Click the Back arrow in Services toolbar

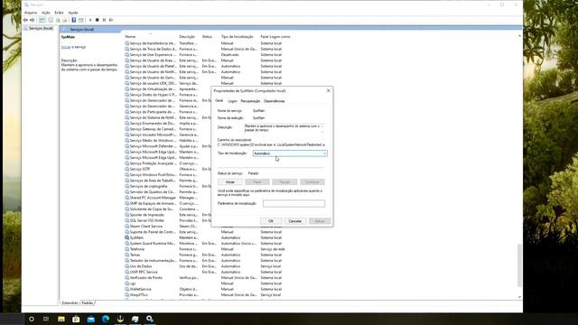(25, 20)
